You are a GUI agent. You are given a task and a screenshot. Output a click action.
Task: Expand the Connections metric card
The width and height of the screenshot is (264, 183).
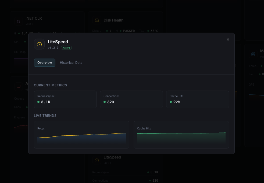[131, 99]
